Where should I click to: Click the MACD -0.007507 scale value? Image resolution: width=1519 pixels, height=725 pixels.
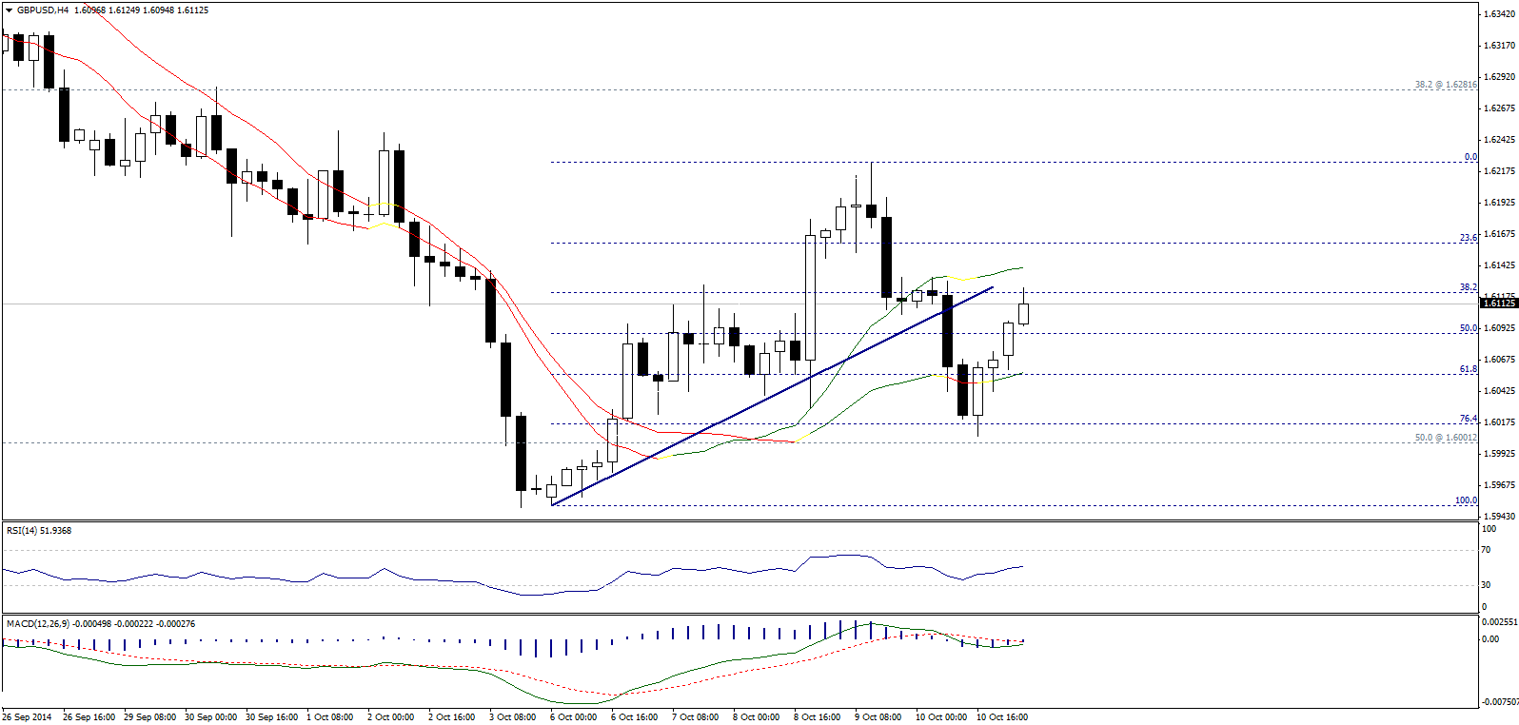(x=1499, y=702)
